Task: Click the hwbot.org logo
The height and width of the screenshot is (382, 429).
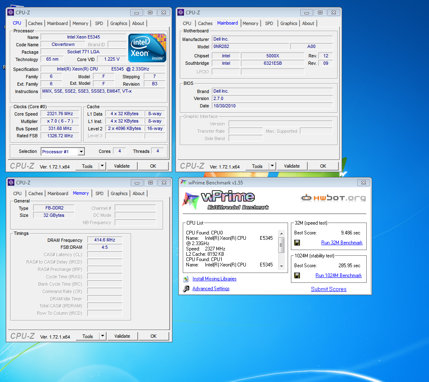Action: [x=333, y=198]
